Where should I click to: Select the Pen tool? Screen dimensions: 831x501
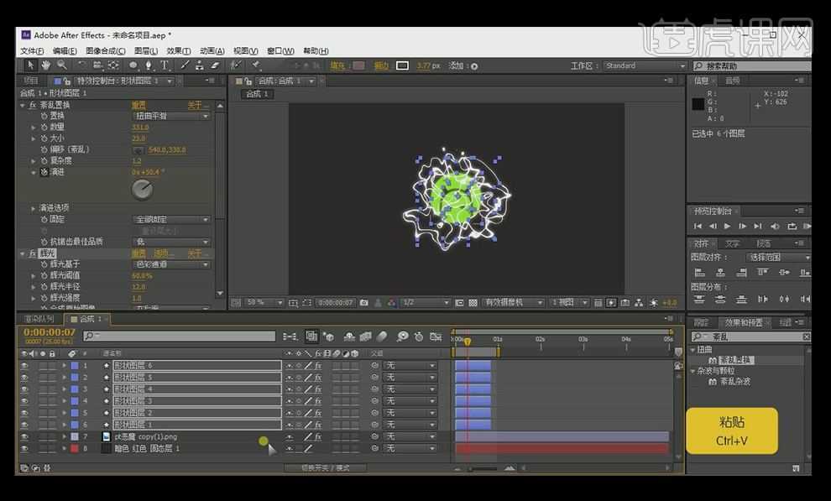coord(149,65)
